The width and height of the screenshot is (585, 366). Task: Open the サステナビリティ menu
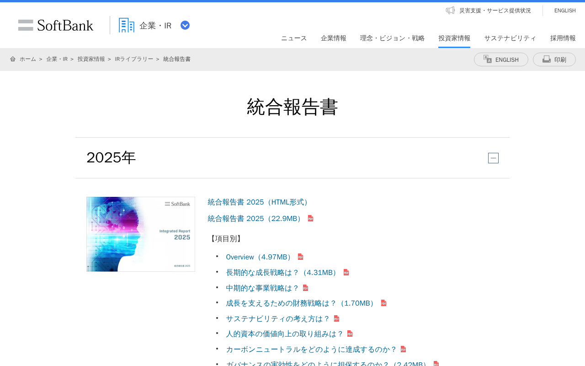tap(510, 38)
